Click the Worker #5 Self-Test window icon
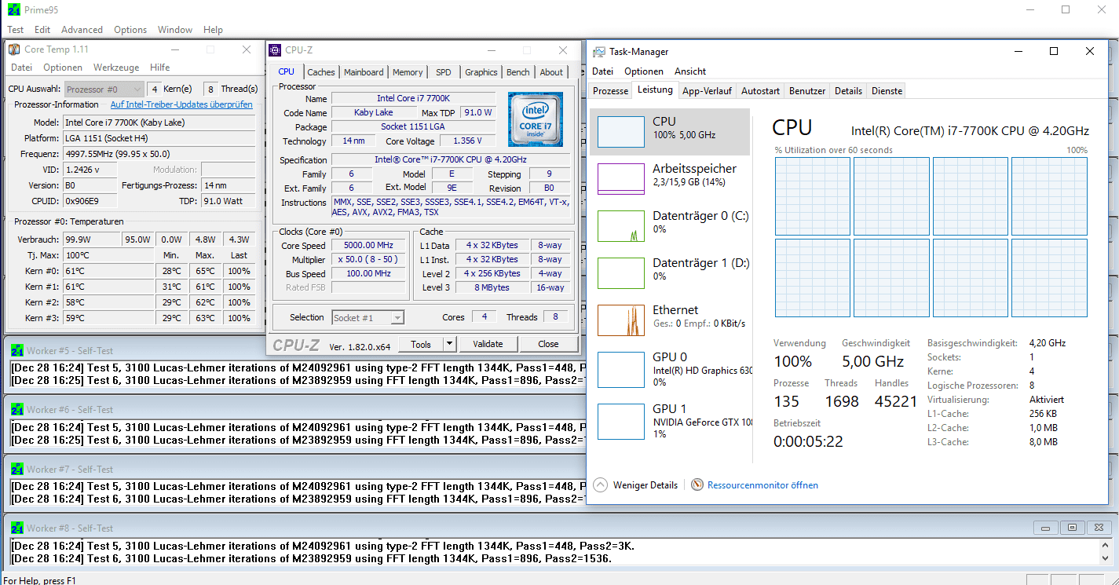The width and height of the screenshot is (1119, 585). pyautogui.click(x=17, y=350)
